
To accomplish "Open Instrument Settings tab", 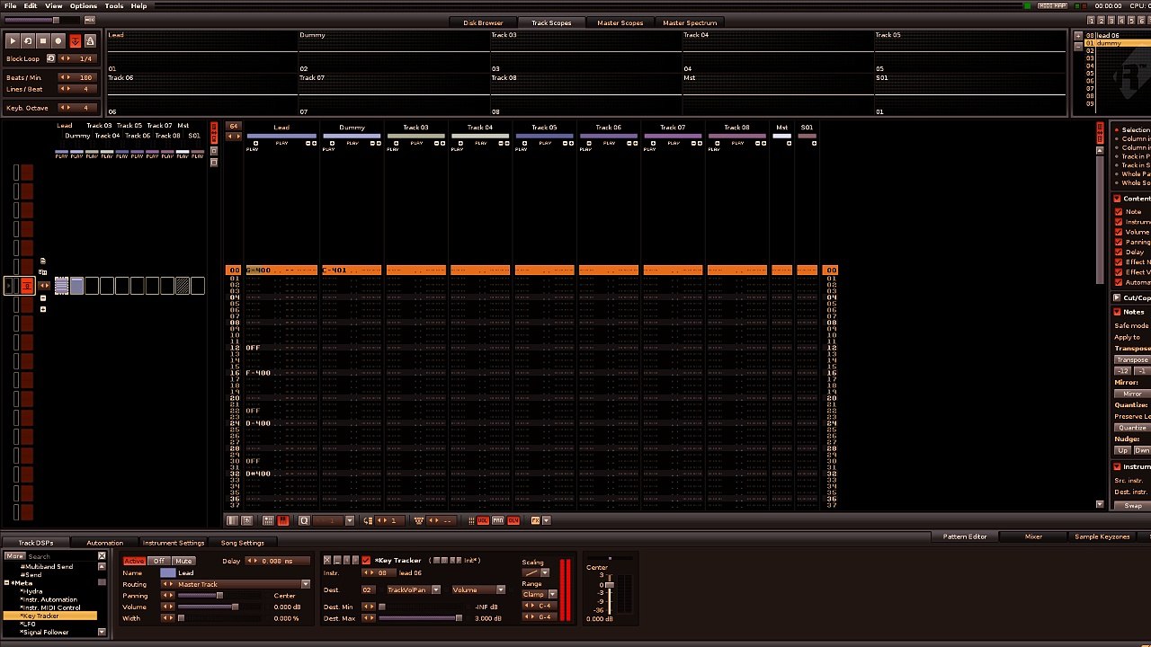I will point(174,543).
